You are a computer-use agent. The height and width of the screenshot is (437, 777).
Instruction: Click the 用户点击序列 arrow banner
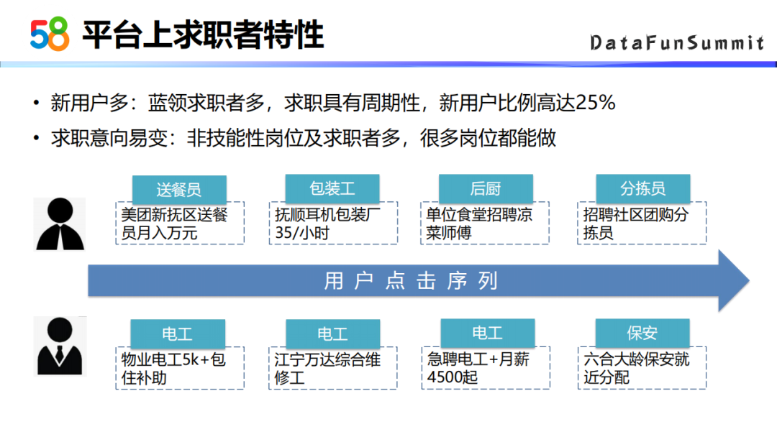tap(418, 280)
